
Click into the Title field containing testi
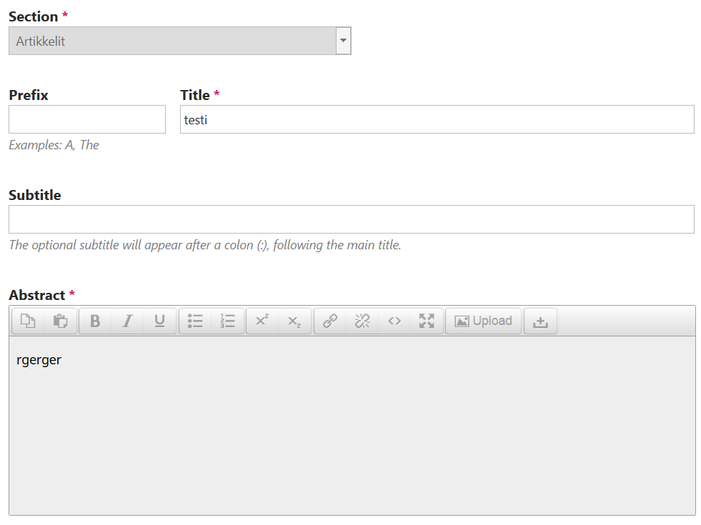tap(437, 119)
